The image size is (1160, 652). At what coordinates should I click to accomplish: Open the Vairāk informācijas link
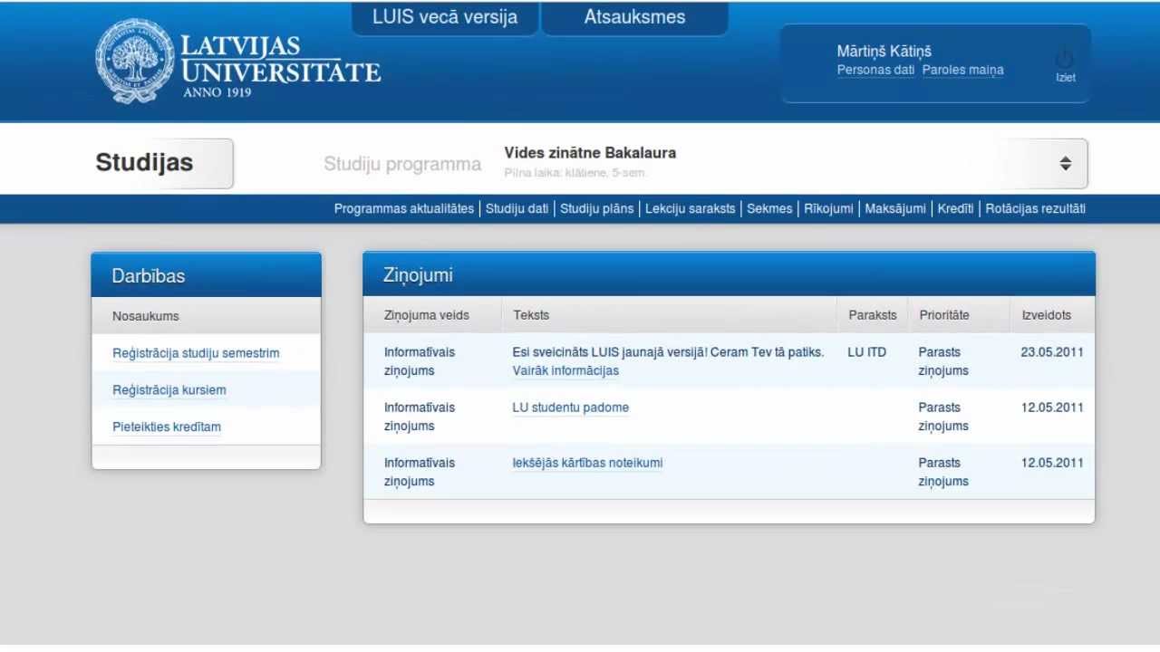[x=565, y=370]
